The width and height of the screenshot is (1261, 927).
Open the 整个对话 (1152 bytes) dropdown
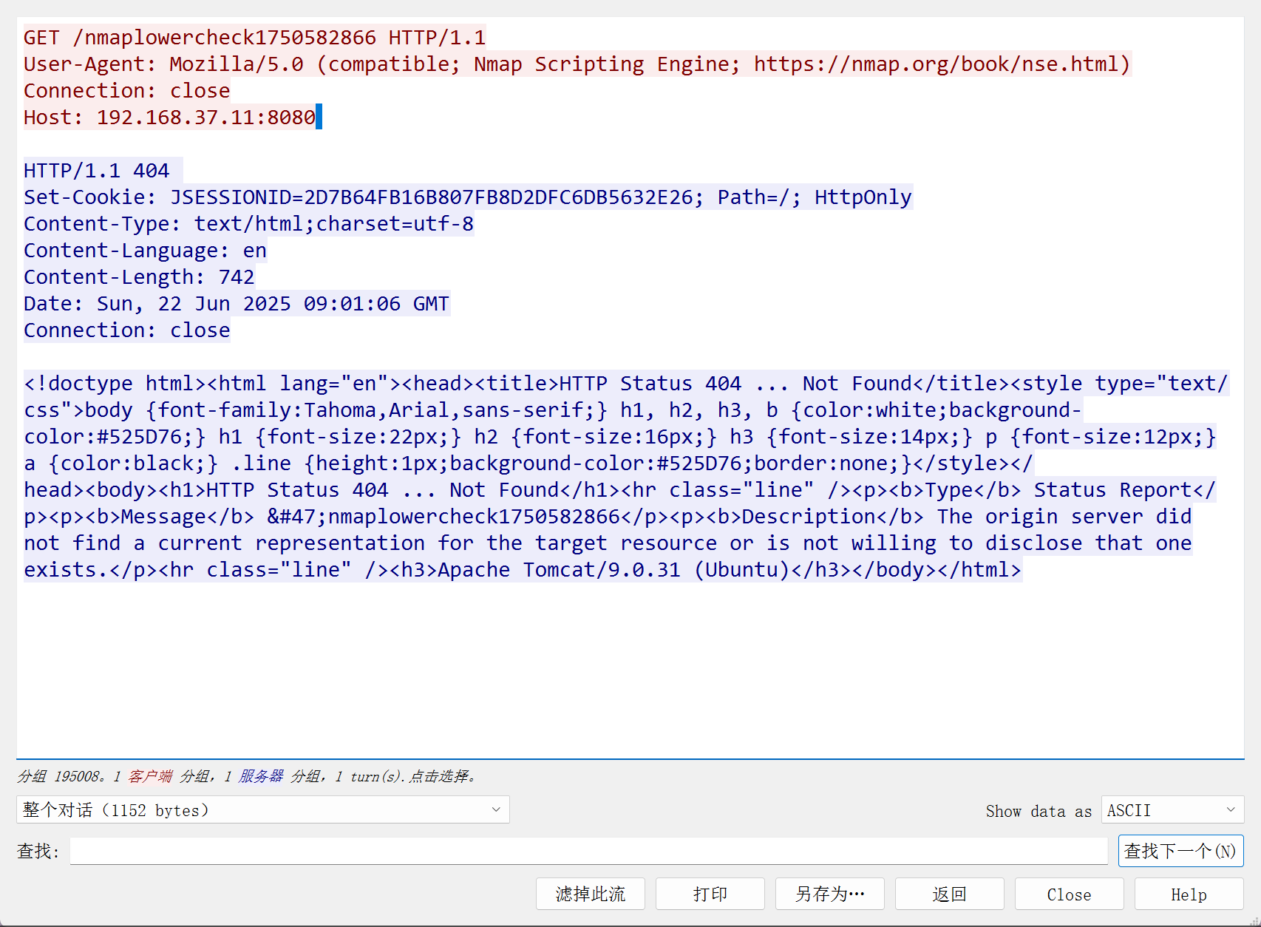pyautogui.click(x=262, y=810)
